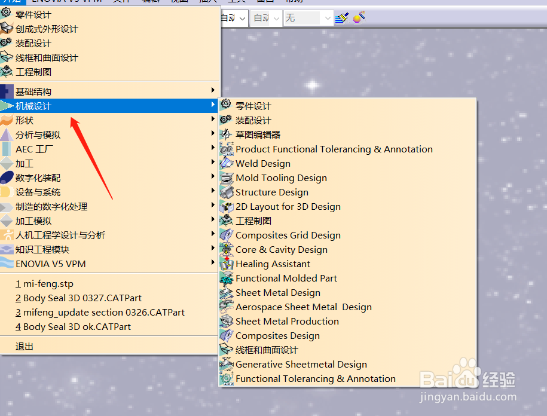Click the Functional Molded Part icon
This screenshot has width=547, height=416.
click(226, 278)
